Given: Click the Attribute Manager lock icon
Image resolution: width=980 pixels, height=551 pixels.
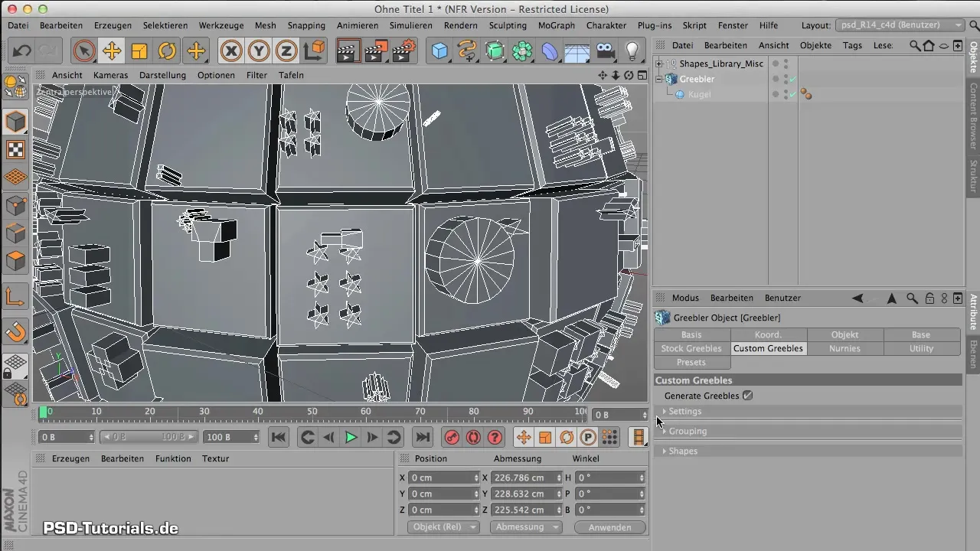Looking at the screenshot, I should coord(929,298).
